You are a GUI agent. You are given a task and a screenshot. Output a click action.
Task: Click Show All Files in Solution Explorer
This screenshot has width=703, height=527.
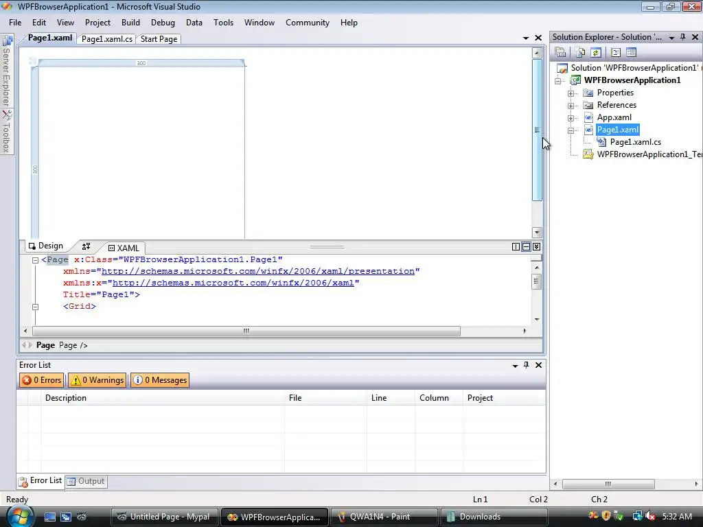coord(580,52)
